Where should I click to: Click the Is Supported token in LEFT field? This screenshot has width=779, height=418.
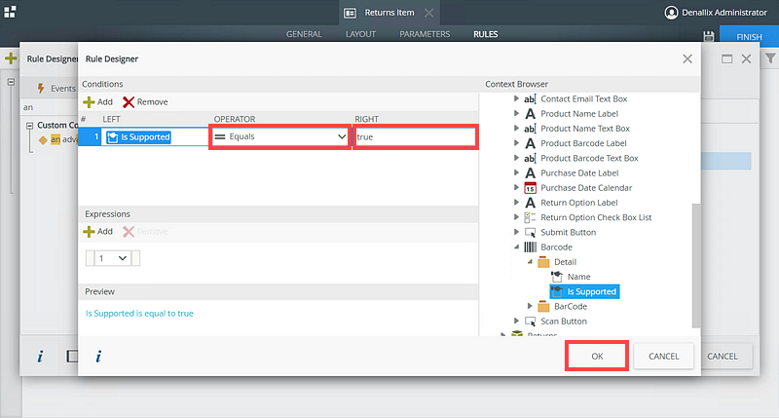click(x=138, y=137)
